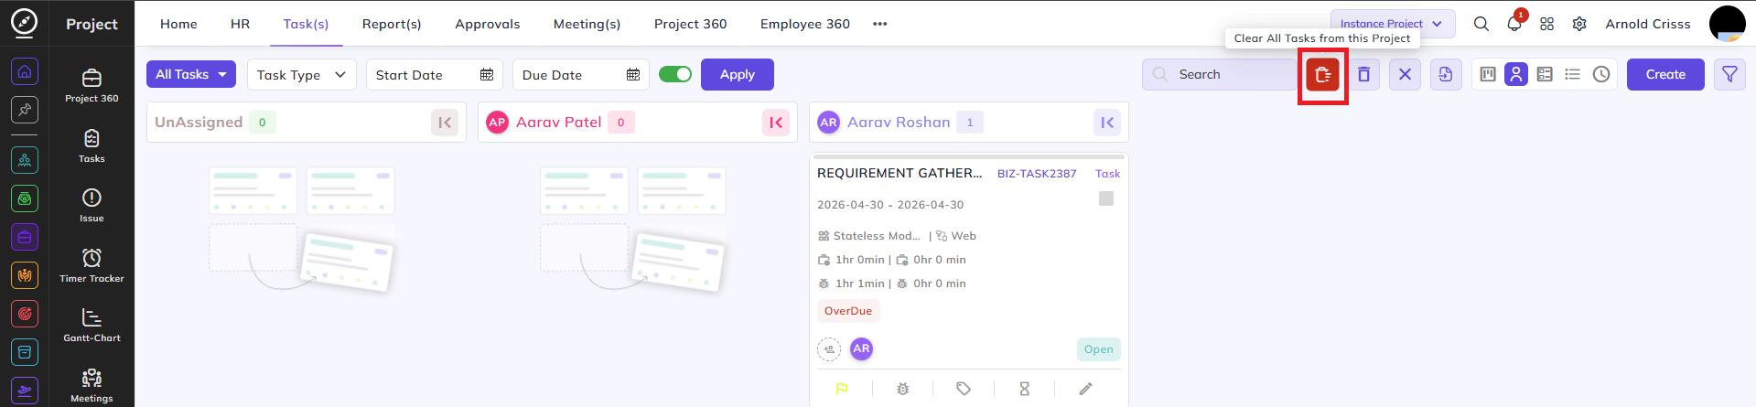
Task: Click the Clear All Tasks red trash icon
Action: tap(1322, 75)
